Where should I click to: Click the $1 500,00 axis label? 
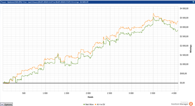(x=184, y=55)
